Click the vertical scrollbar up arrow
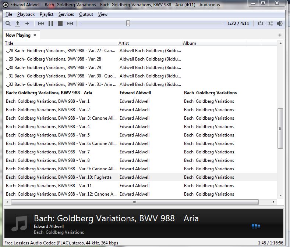290x247 pixels. pyautogui.click(x=280, y=43)
